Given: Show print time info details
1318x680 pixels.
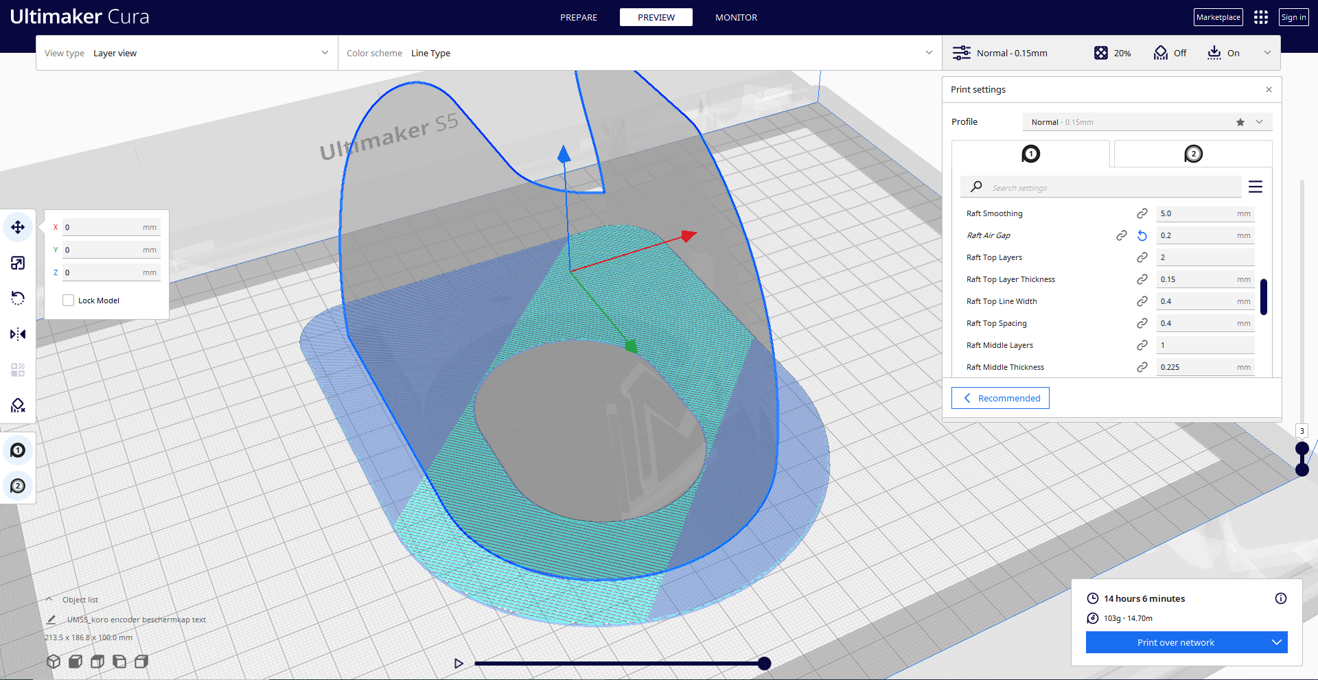Looking at the screenshot, I should pos(1281,598).
